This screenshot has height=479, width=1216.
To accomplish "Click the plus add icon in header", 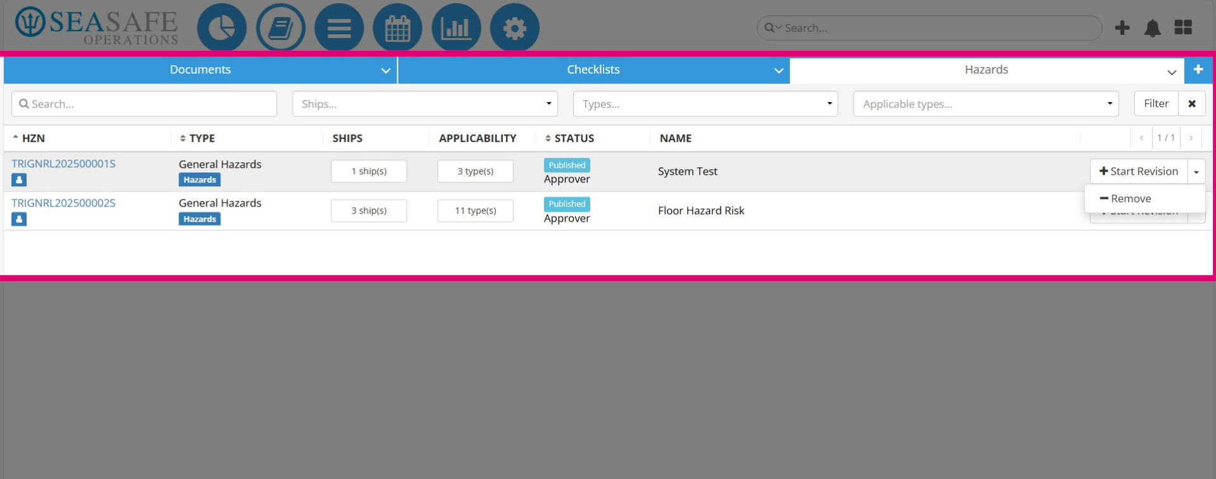I will point(1122,28).
